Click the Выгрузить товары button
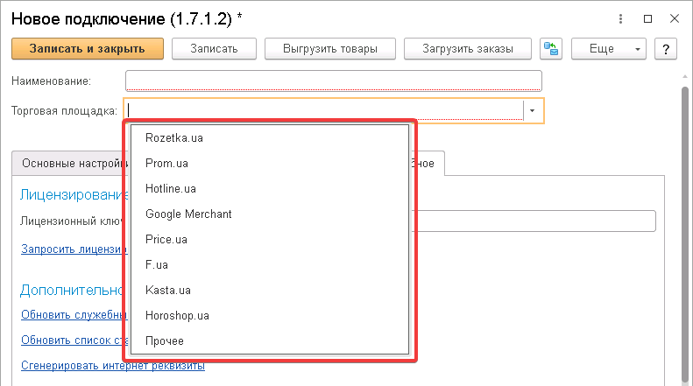The width and height of the screenshot is (693, 386). coord(330,49)
